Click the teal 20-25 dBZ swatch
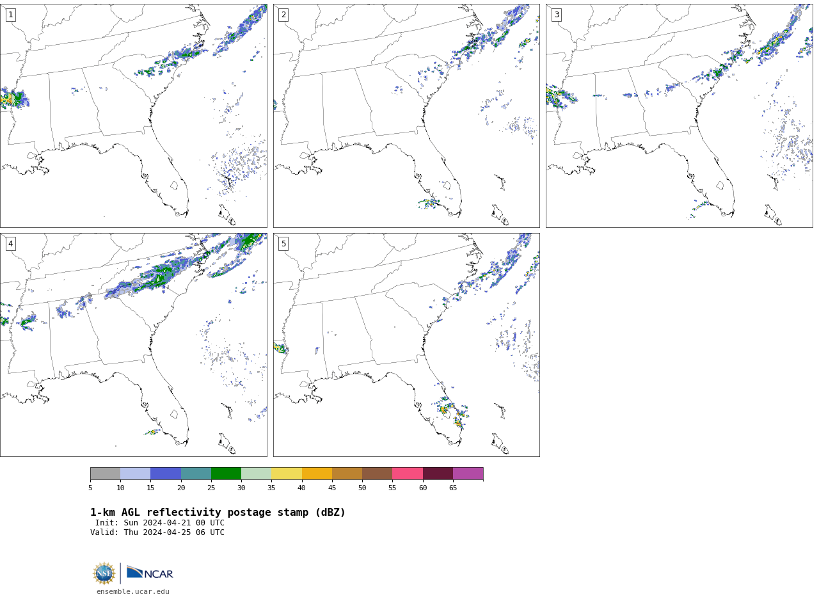Viewport: 819px width, 599px height. tap(196, 474)
